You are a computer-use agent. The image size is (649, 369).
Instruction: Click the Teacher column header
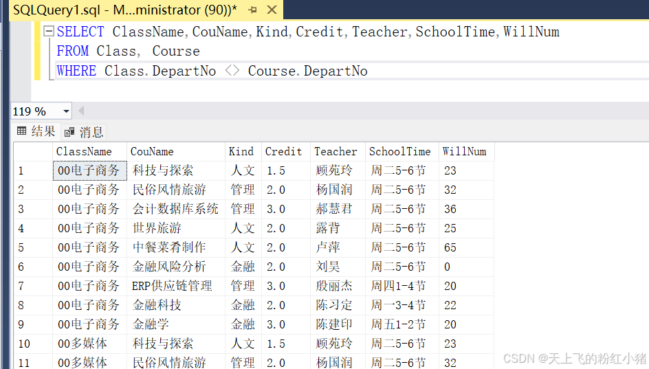tap(338, 152)
